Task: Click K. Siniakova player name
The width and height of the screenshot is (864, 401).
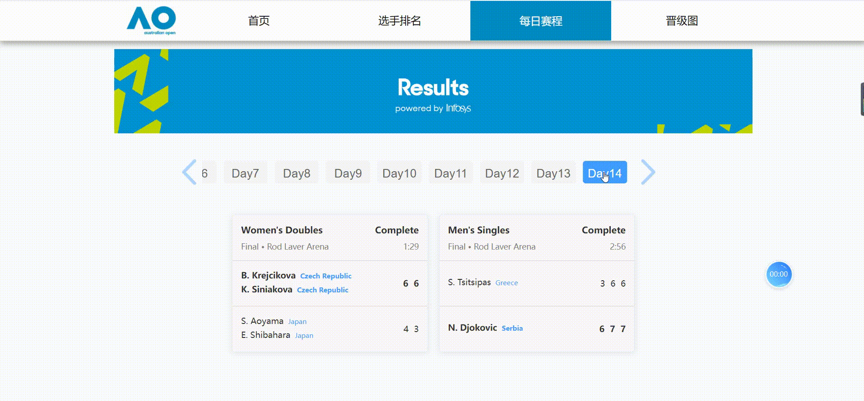Action: tap(266, 289)
